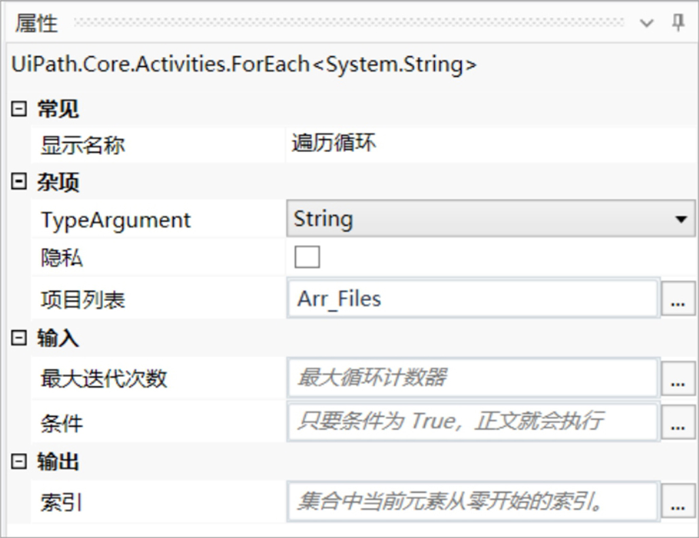This screenshot has width=699, height=538.
Task: Collapse the 杂项 section
Action: click(x=19, y=181)
